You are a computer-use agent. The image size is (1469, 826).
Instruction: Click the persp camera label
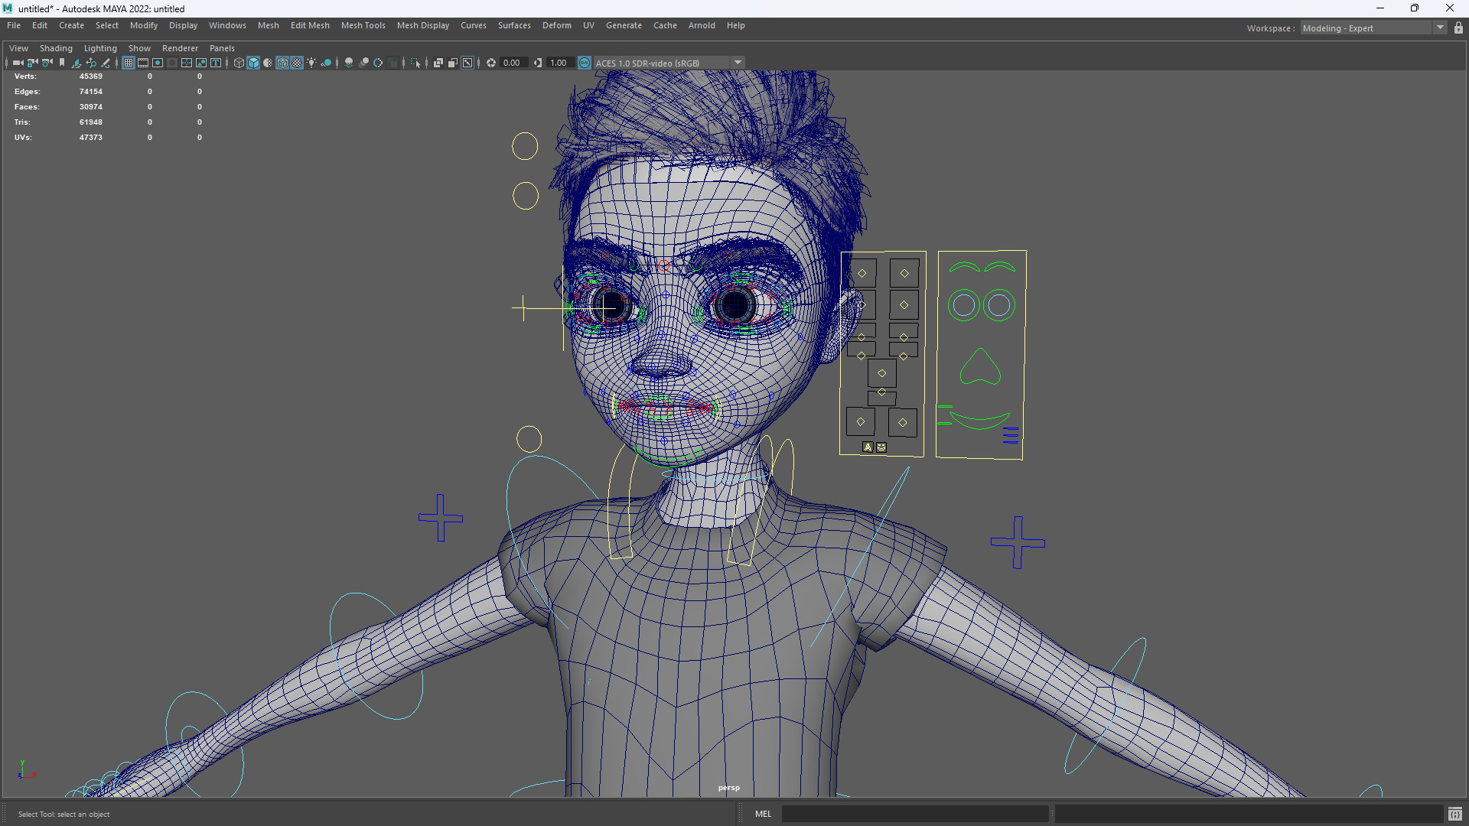pos(728,788)
